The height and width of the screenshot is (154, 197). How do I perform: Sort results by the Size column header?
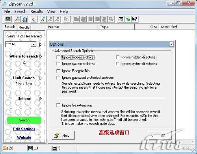(x=147, y=27)
